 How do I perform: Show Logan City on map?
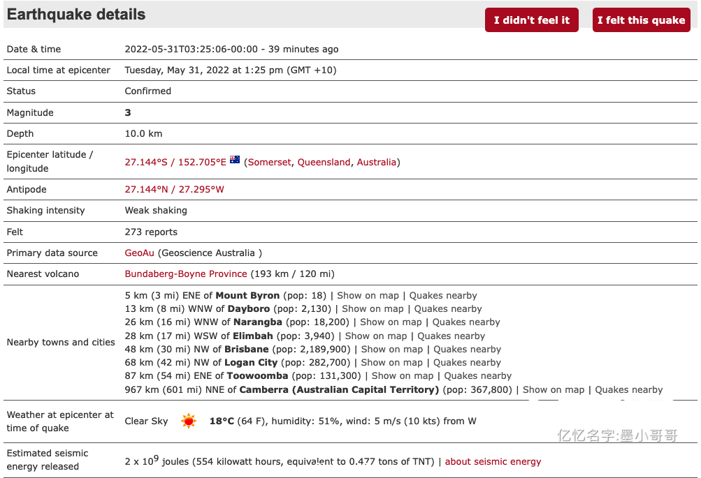pyautogui.click(x=391, y=362)
